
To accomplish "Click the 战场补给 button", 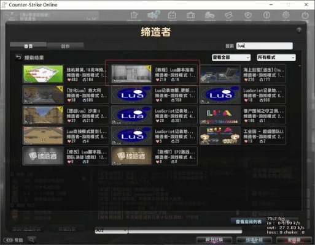I will [x=254, y=239].
